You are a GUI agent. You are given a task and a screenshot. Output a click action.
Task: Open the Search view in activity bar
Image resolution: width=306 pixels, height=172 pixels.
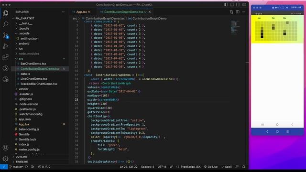5,24
